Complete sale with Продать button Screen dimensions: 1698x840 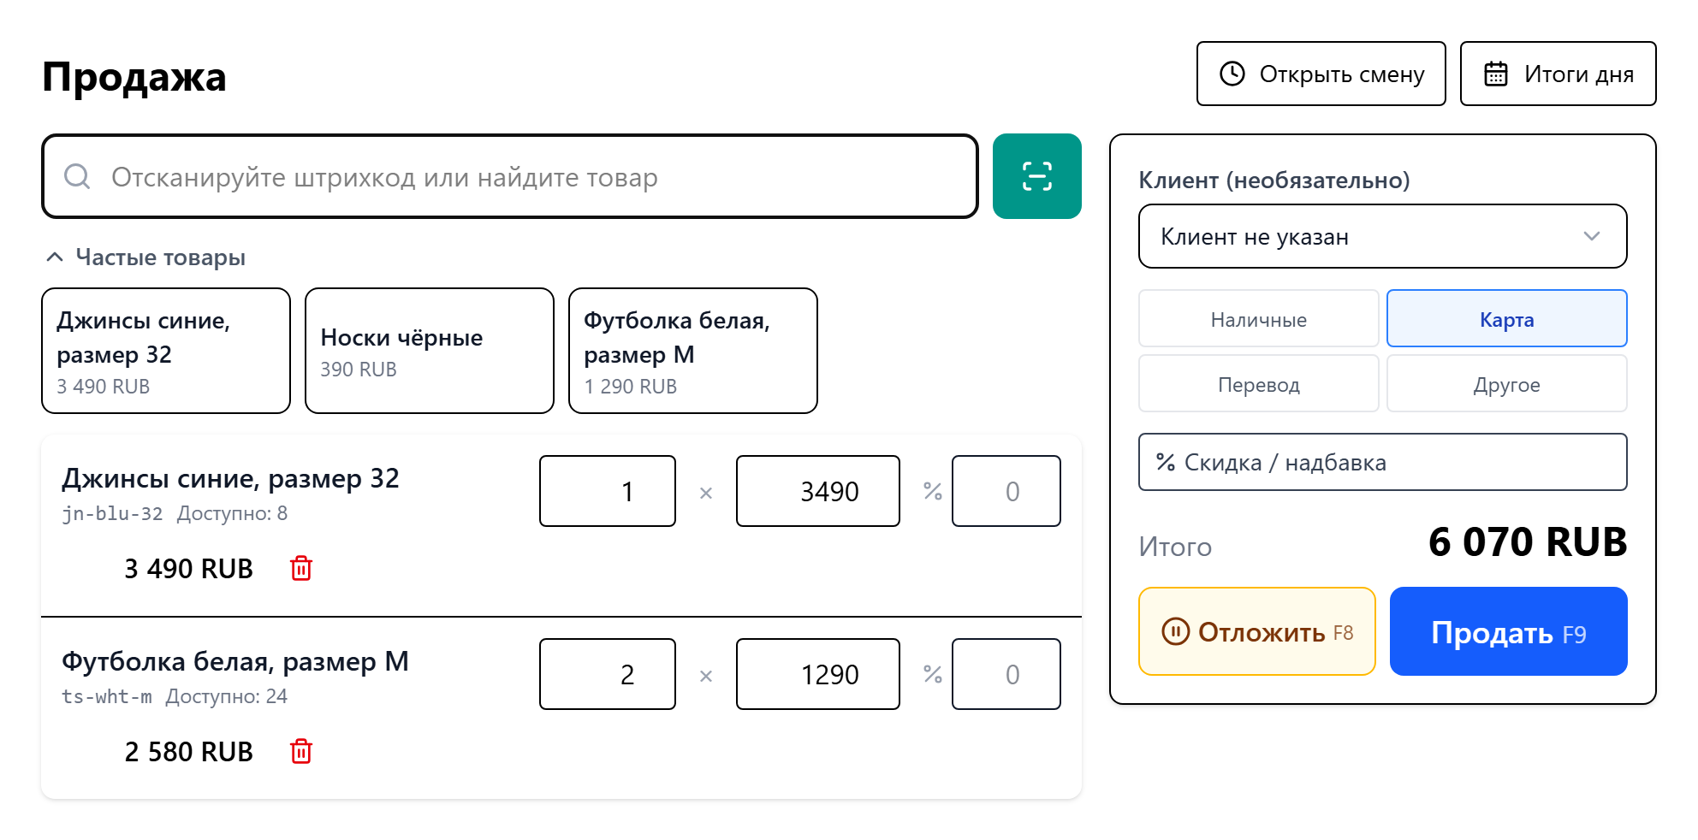pyautogui.click(x=1508, y=631)
